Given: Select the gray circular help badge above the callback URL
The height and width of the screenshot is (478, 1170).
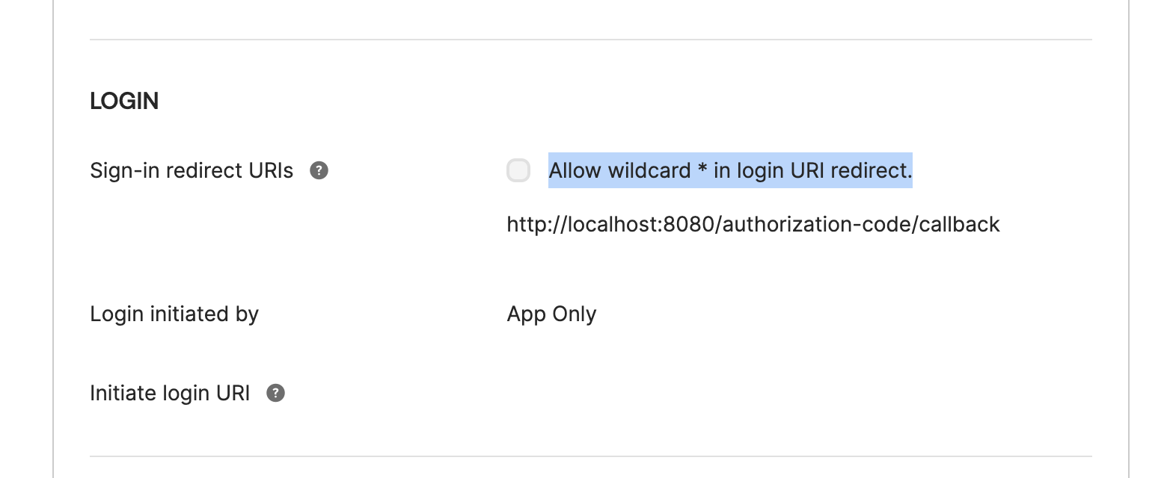Looking at the screenshot, I should point(319,170).
